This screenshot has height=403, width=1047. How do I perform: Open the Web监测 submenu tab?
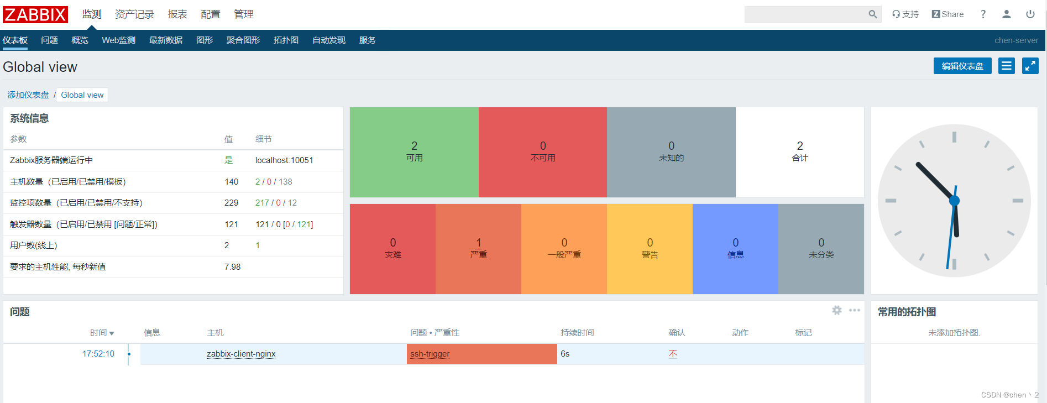[x=119, y=40]
